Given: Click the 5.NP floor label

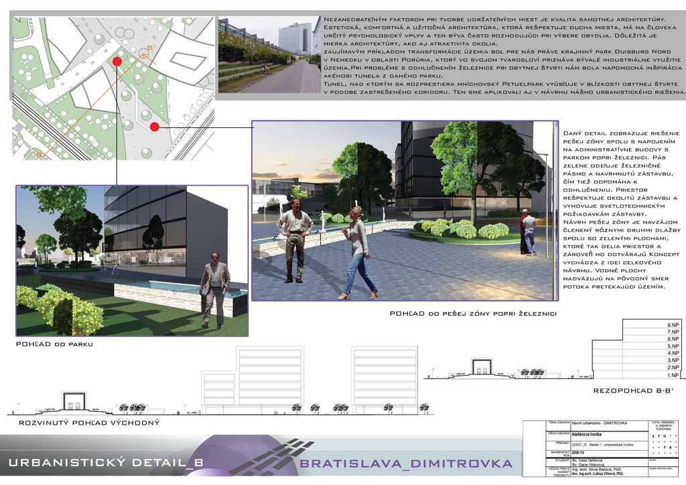Looking at the screenshot, I should click(x=673, y=346).
